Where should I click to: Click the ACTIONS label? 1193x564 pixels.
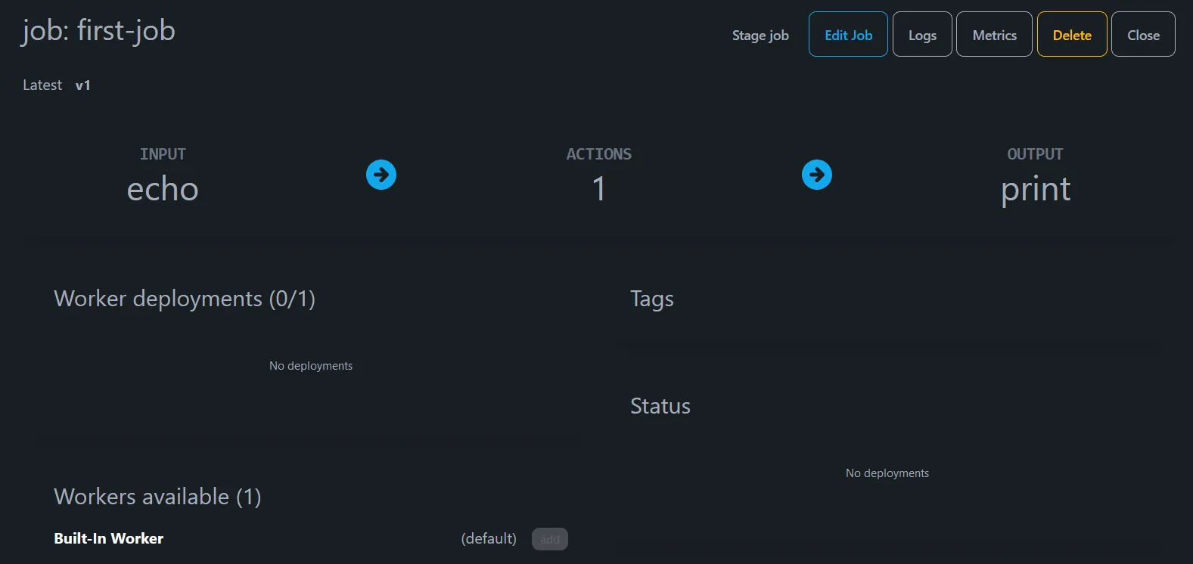[599, 154]
